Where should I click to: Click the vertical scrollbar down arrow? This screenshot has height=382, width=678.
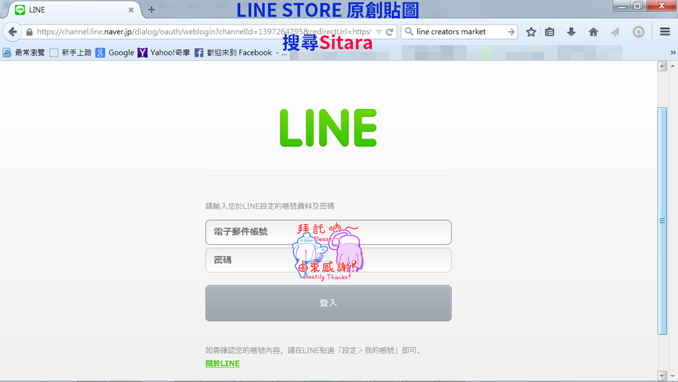click(662, 375)
